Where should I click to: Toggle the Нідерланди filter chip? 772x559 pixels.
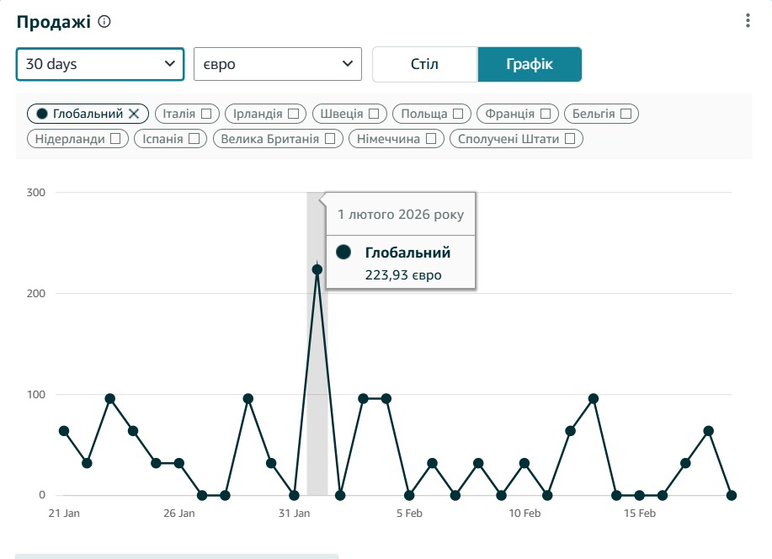77,139
